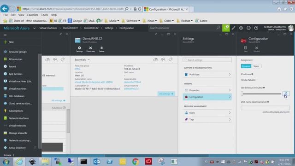Open Chrome from the taskbar

pos(136,161)
